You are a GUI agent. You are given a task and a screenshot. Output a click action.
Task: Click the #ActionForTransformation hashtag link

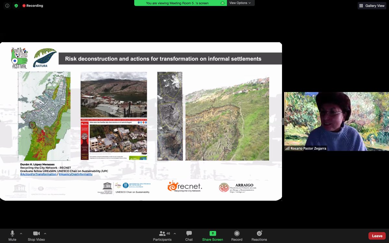point(38,174)
